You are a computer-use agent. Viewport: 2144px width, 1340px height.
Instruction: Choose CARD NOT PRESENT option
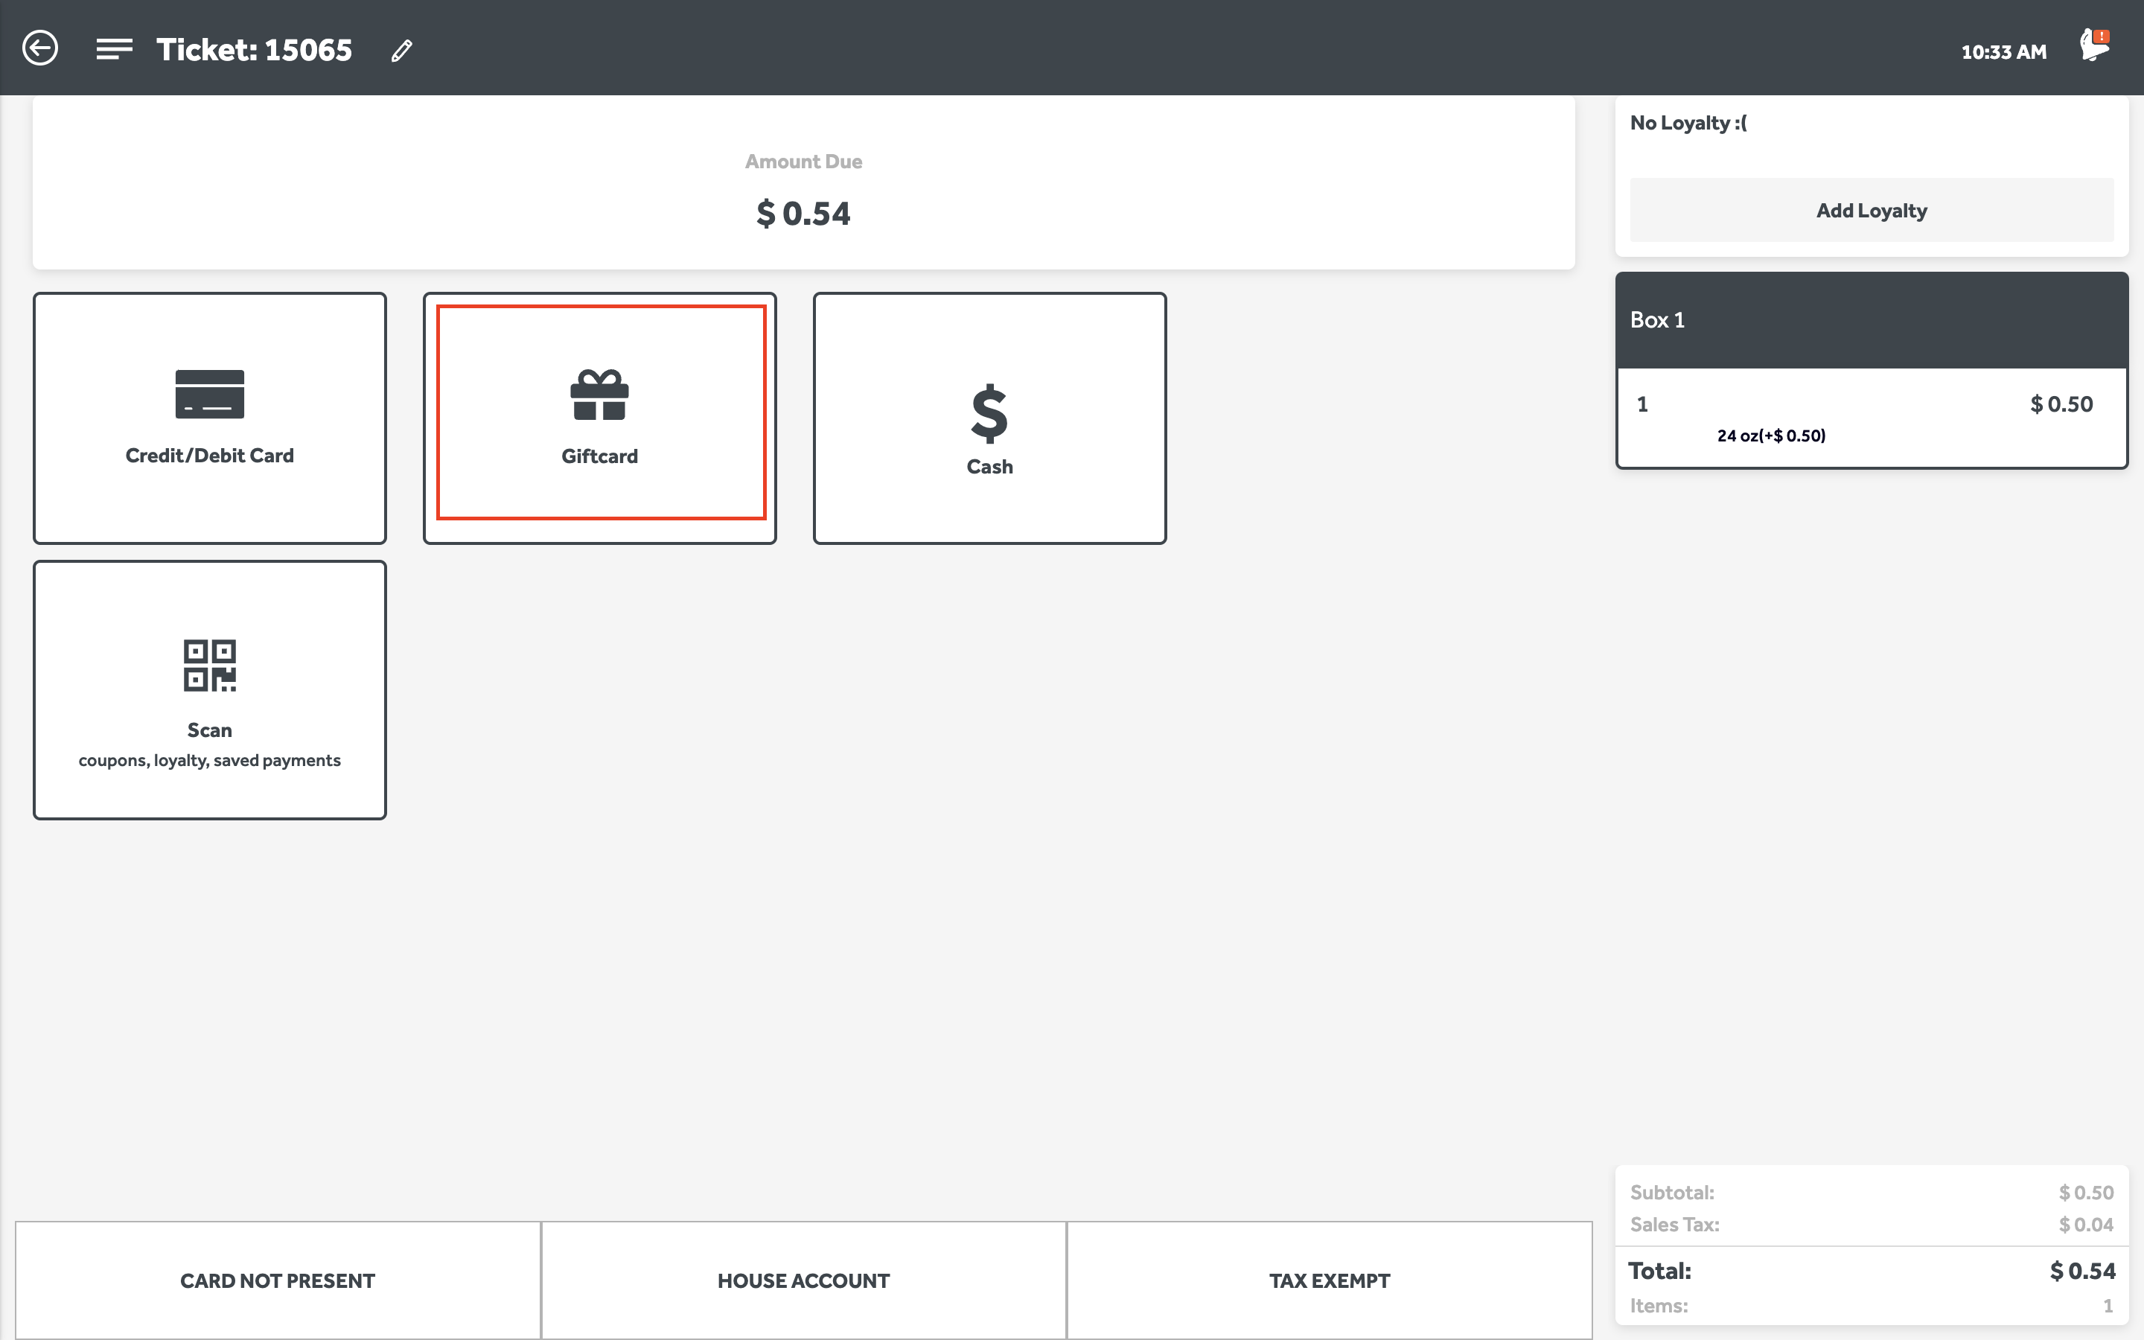[x=277, y=1280]
